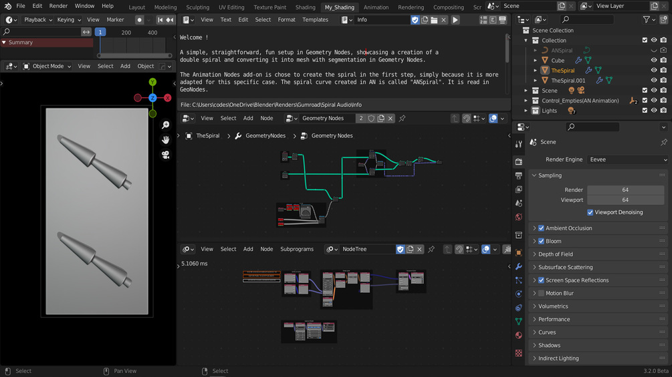Open the outliner filter funnel
Viewport: 672px width, 377px height.
point(647,19)
